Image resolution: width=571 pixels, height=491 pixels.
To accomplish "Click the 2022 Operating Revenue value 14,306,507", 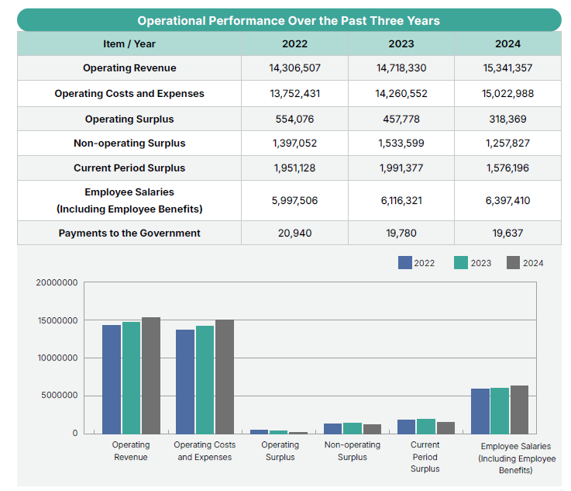I will click(x=294, y=68).
